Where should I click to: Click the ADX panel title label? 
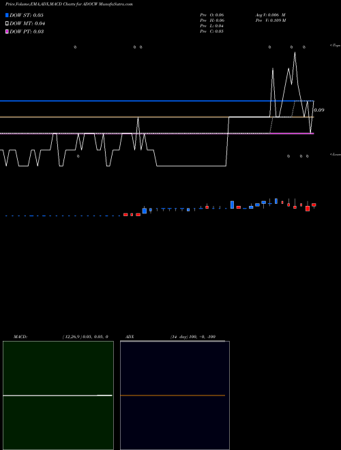pyautogui.click(x=130, y=337)
